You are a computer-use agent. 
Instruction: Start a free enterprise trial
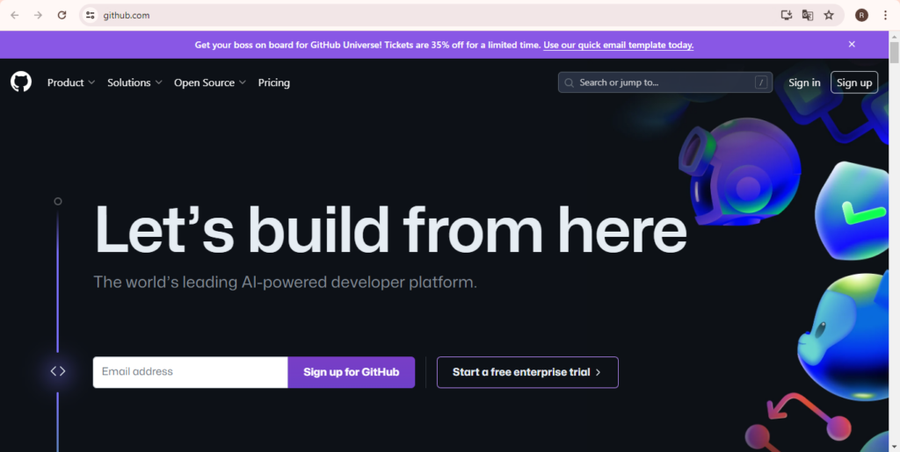coord(527,372)
